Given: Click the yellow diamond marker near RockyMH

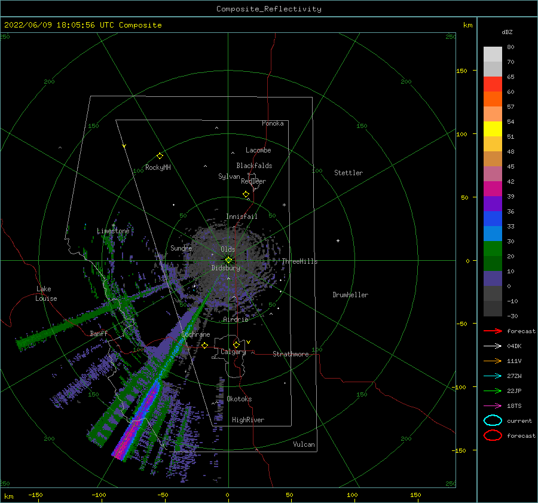Looking at the screenshot, I should [160, 156].
